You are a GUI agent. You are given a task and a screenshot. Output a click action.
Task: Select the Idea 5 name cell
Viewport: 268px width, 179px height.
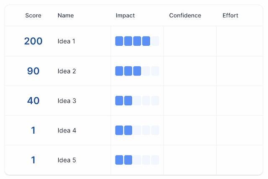(x=67, y=160)
